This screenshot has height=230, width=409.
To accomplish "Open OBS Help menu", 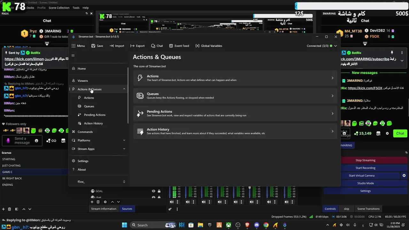I will [x=86, y=8].
